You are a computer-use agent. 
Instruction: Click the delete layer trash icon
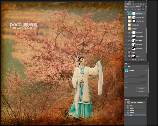[144, 60]
